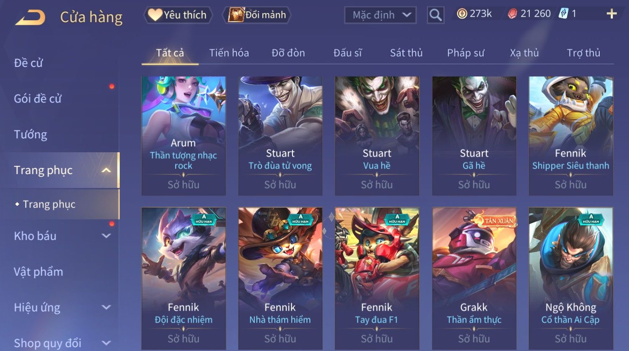
Task: Switch to the Tiến hóa tab
Action: pos(229,53)
